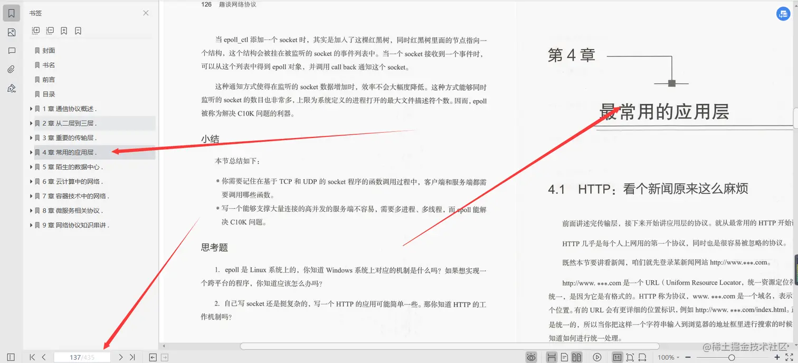Image resolution: width=798 pixels, height=363 pixels.
Task: Set view to actual size 1:1
Action: pos(617,357)
